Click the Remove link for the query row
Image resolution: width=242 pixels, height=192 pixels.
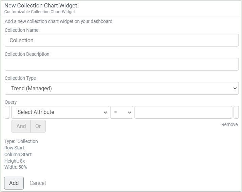229,124
